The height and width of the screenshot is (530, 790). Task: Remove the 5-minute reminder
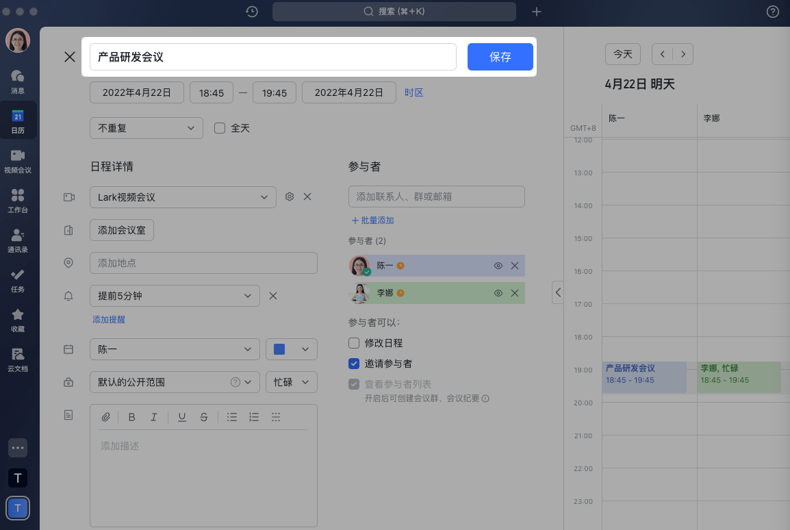pyautogui.click(x=273, y=296)
